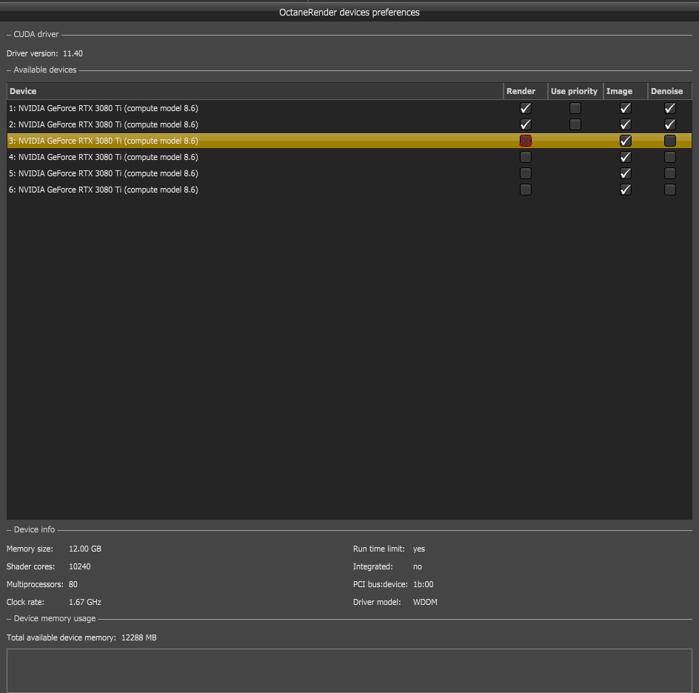Collapse the Available devices section
The width and height of the screenshot is (699, 693).
click(10, 70)
